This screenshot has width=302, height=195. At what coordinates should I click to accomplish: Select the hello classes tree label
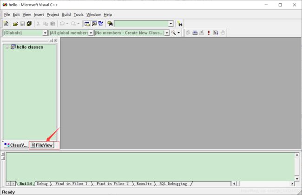[30, 47]
